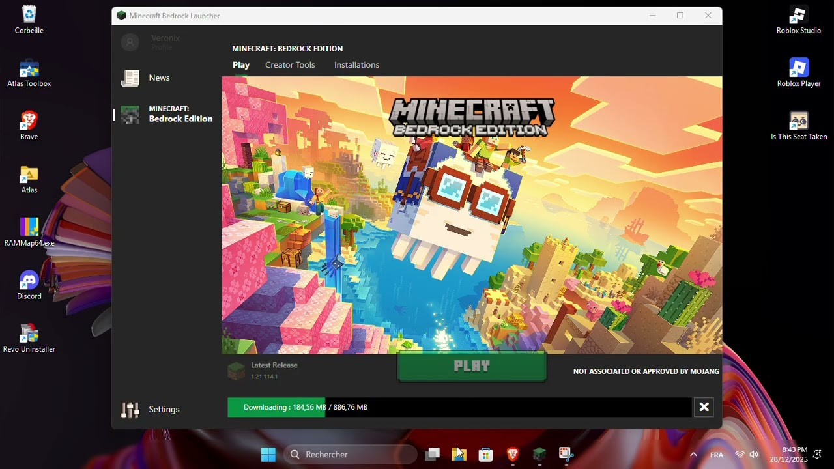834x469 pixels.
Task: Select Roblox Player desktop icon
Action: point(799,73)
